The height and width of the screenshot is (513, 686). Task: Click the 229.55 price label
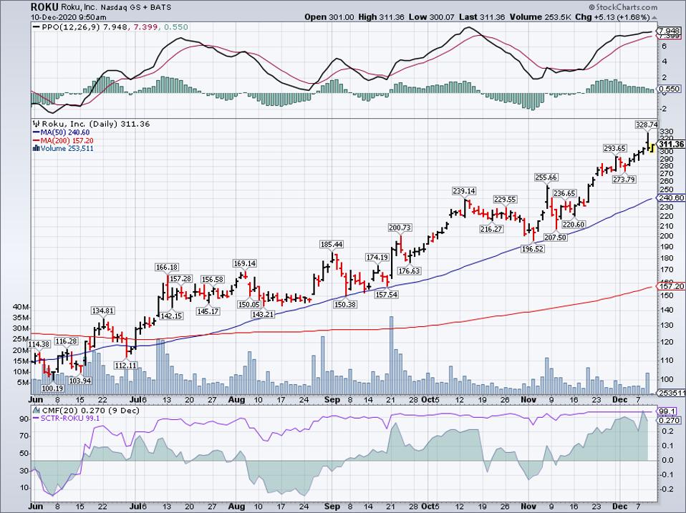coord(505,199)
